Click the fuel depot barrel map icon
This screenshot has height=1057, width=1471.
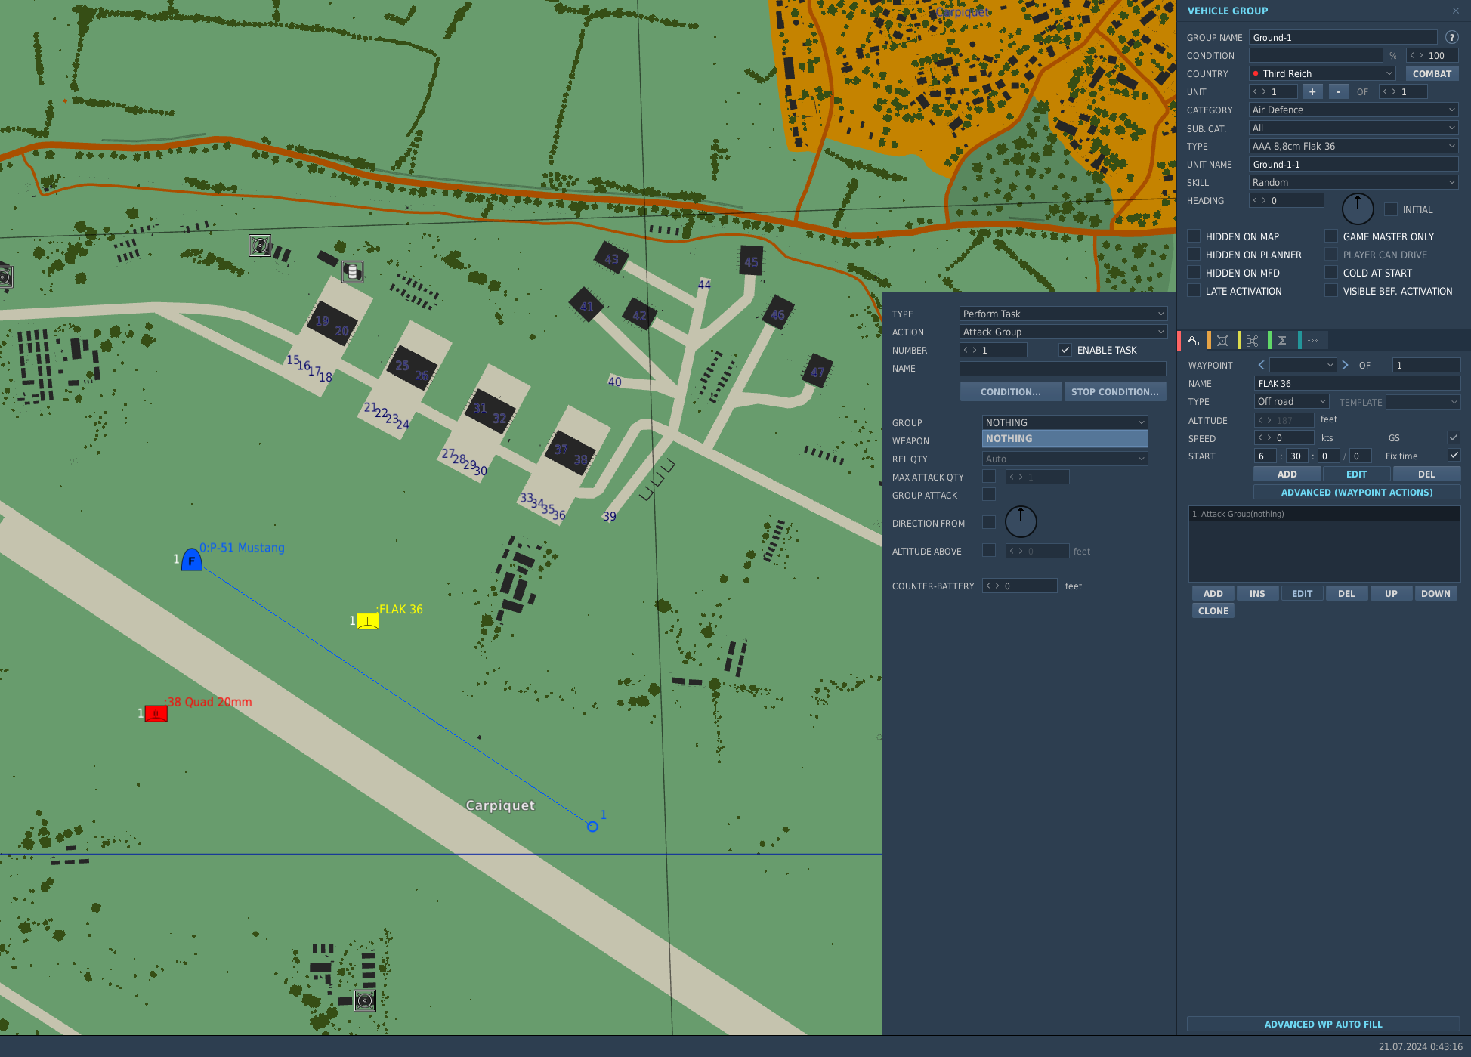[x=352, y=271]
